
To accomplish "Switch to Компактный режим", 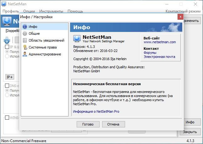I will [x=183, y=11].
